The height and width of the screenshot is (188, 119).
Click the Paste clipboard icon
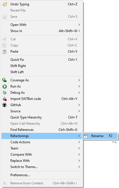pos(5,52)
